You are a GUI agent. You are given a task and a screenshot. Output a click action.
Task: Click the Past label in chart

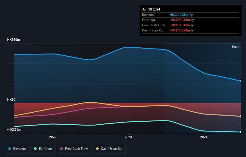(235, 47)
